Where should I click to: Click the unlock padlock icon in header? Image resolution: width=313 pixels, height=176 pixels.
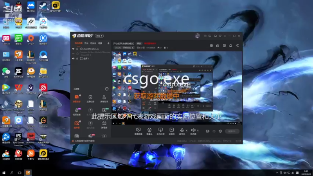click(218, 45)
